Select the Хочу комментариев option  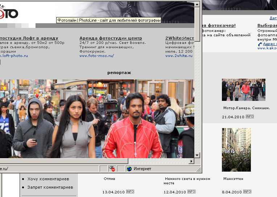48,179
